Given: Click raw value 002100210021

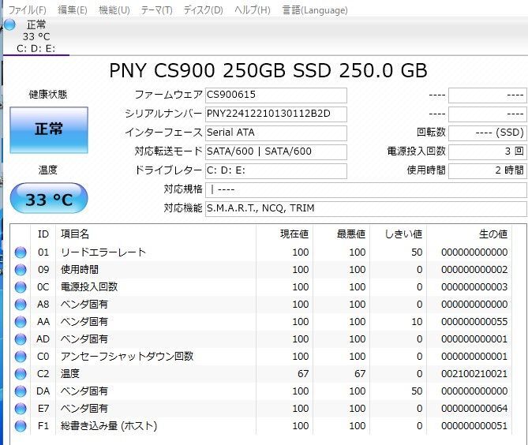Looking at the screenshot, I should pyautogui.click(x=474, y=374).
